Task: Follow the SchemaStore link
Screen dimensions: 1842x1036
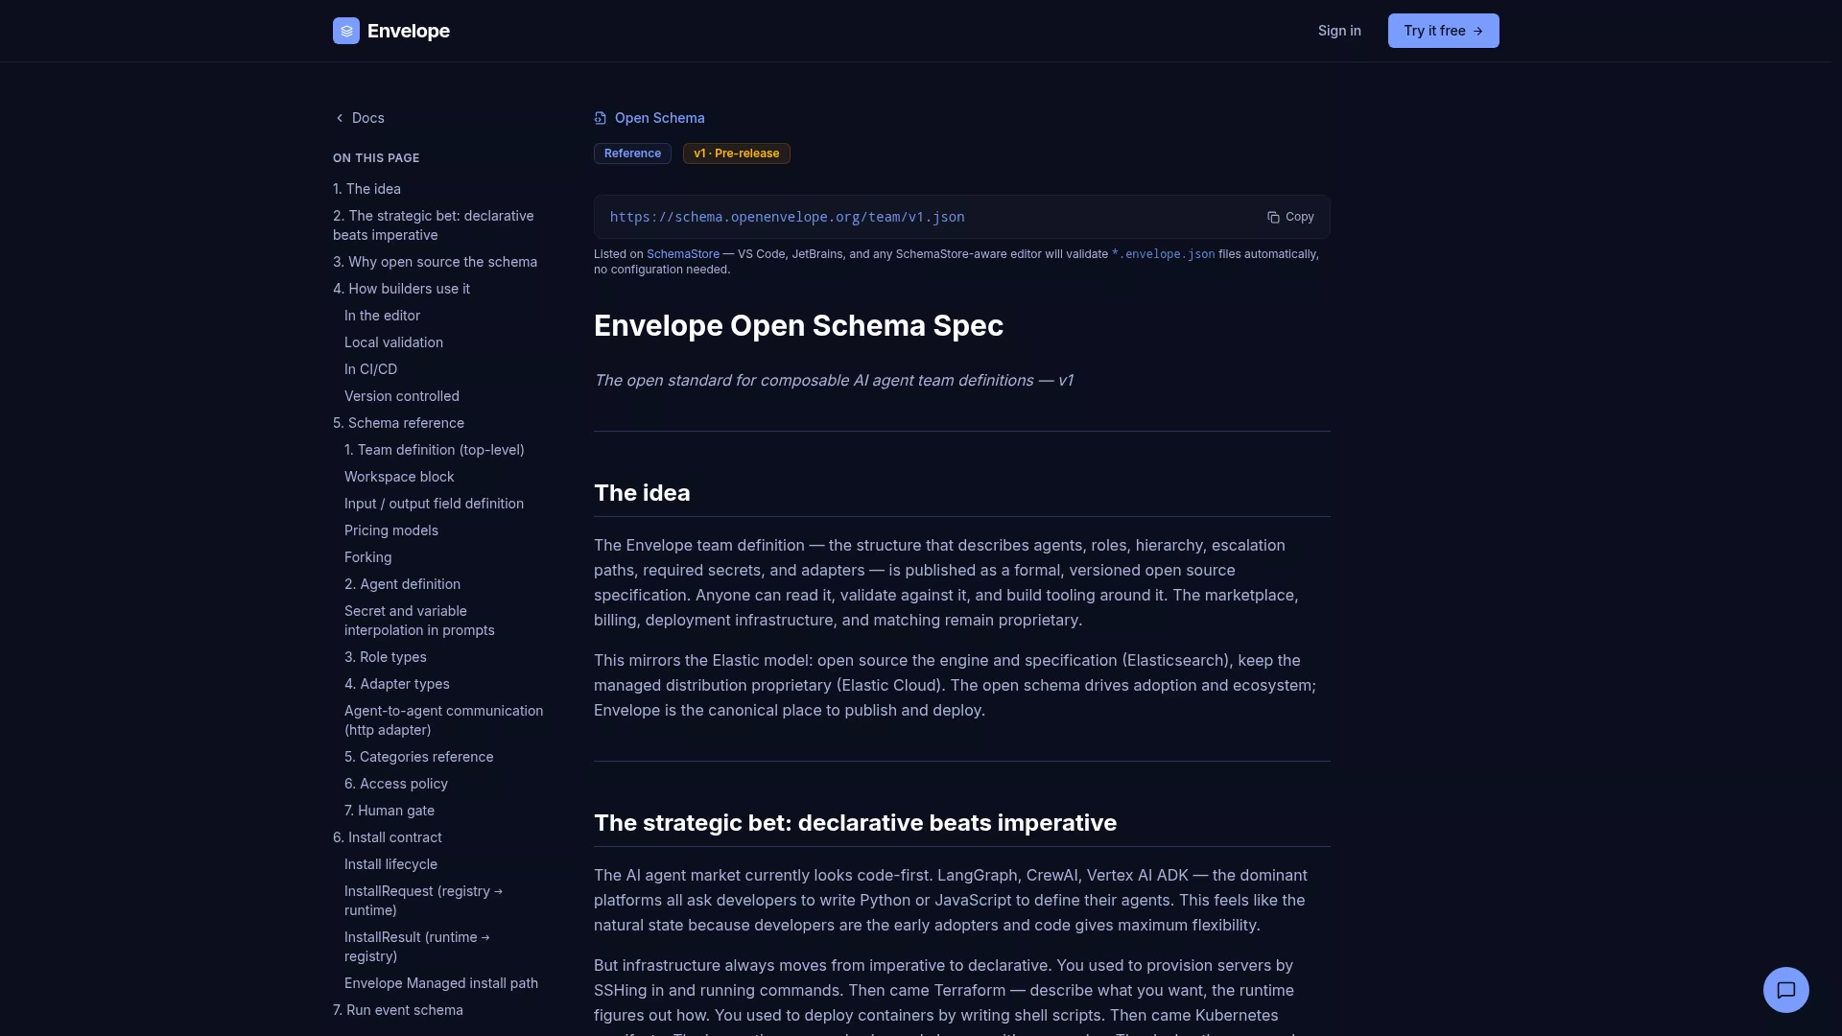Action: click(683, 254)
